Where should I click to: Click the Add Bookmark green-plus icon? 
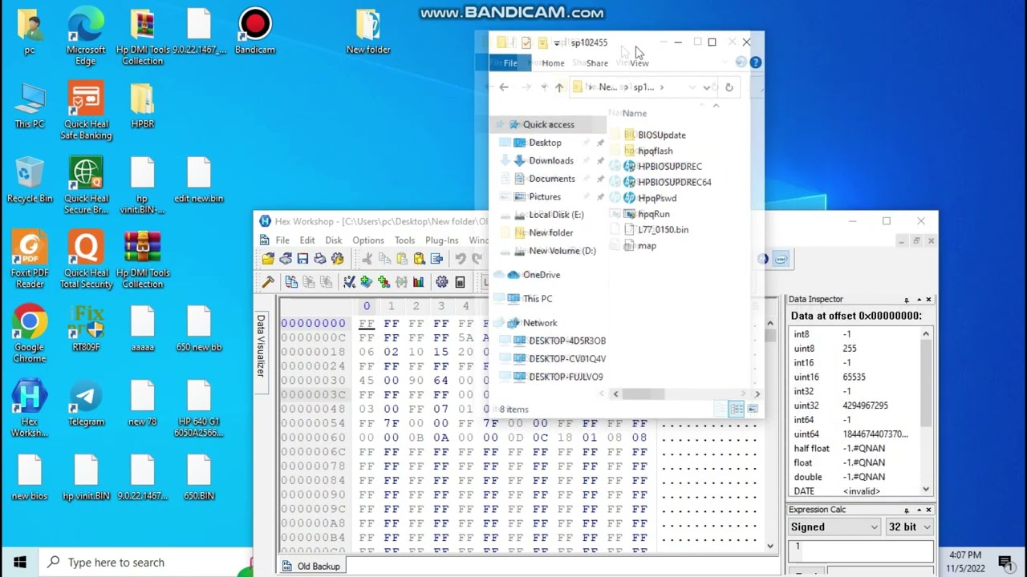point(367,282)
